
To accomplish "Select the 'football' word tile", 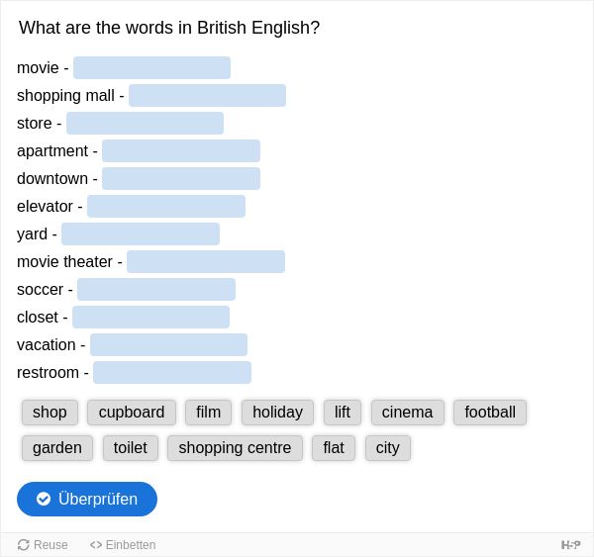I will click(490, 412).
